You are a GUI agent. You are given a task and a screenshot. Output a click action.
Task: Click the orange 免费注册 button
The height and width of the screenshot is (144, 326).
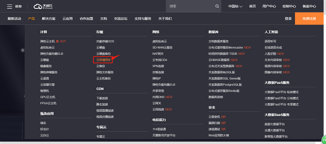[x=309, y=19]
